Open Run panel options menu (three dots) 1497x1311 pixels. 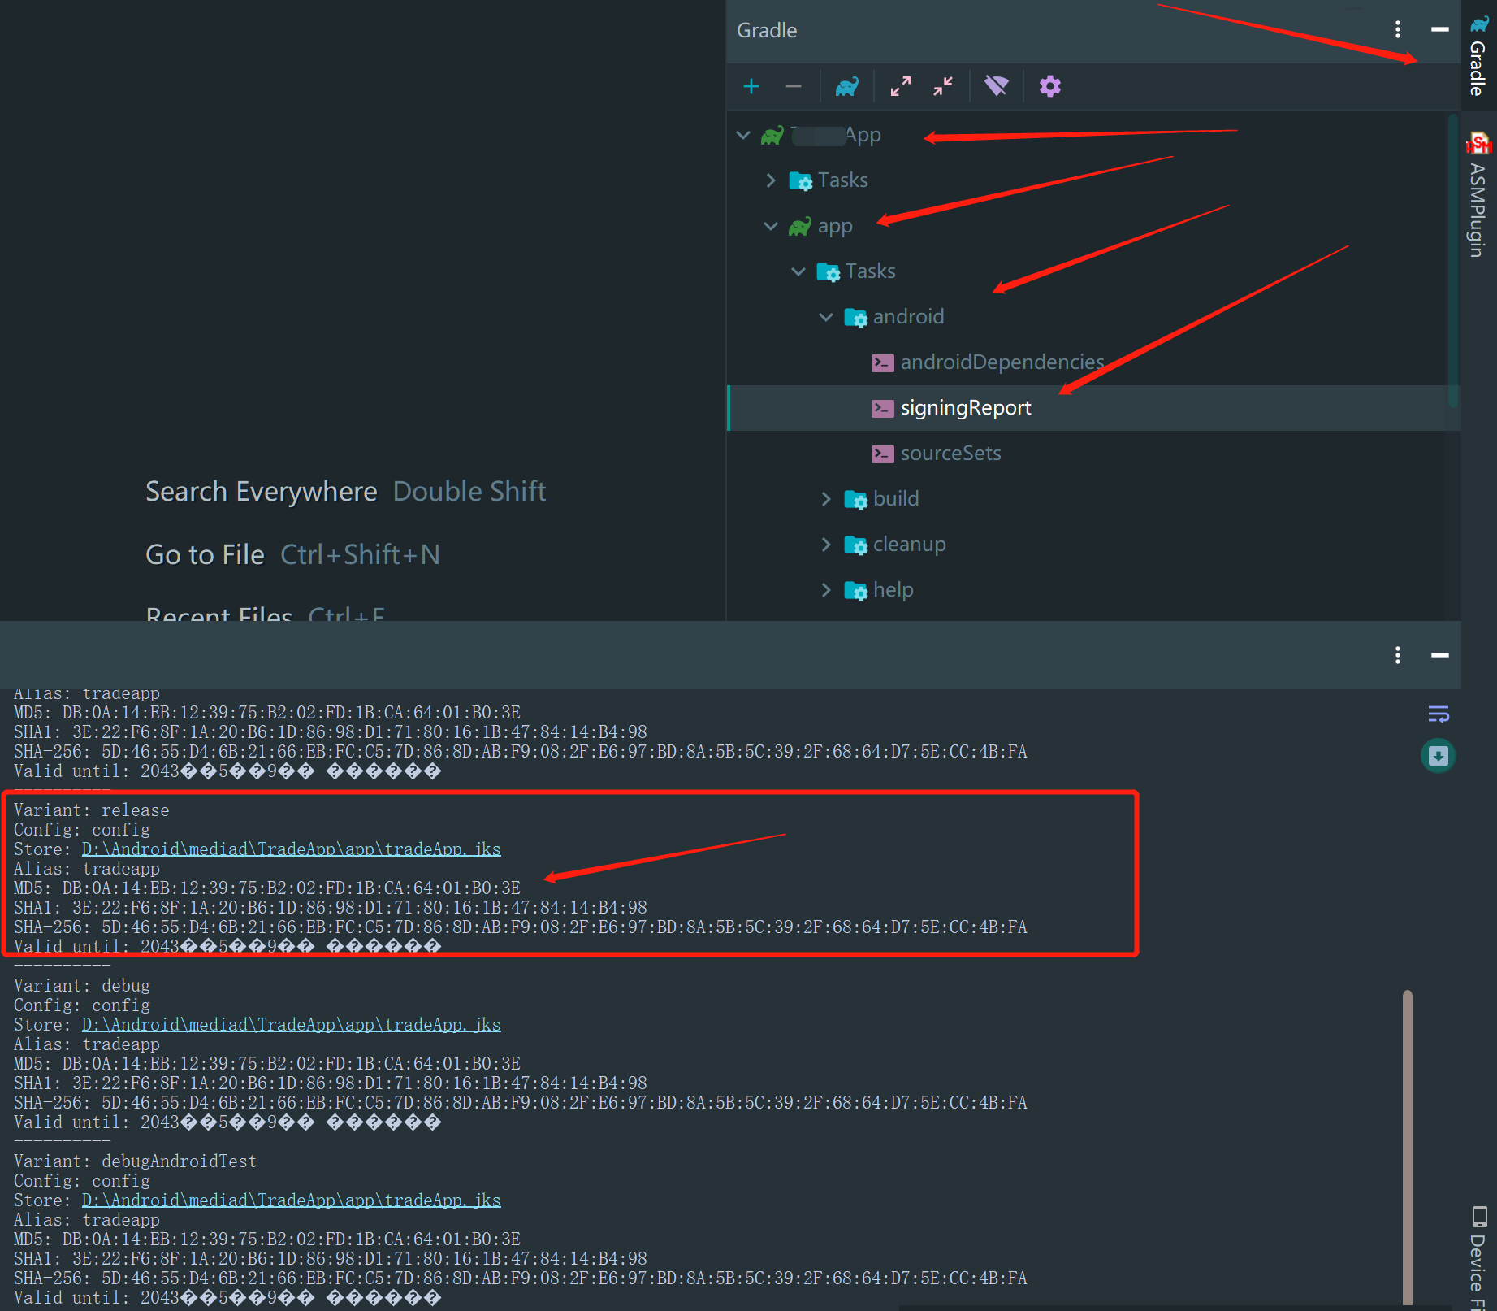point(1398,655)
